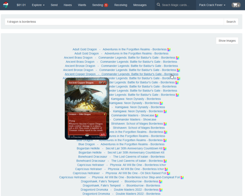Open the shopping cart icon
The width and height of the screenshot is (245, 196).
(236, 5)
